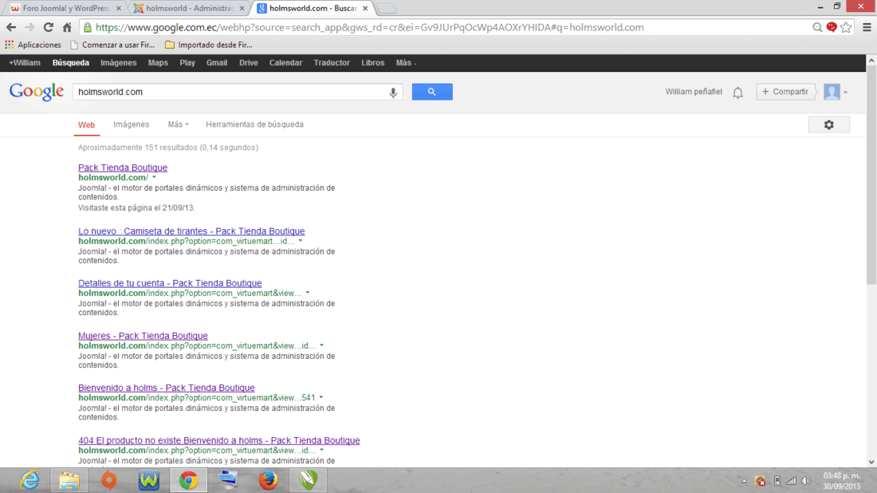Focus the Google search input field
This screenshot has width=877, height=493.
click(x=230, y=92)
